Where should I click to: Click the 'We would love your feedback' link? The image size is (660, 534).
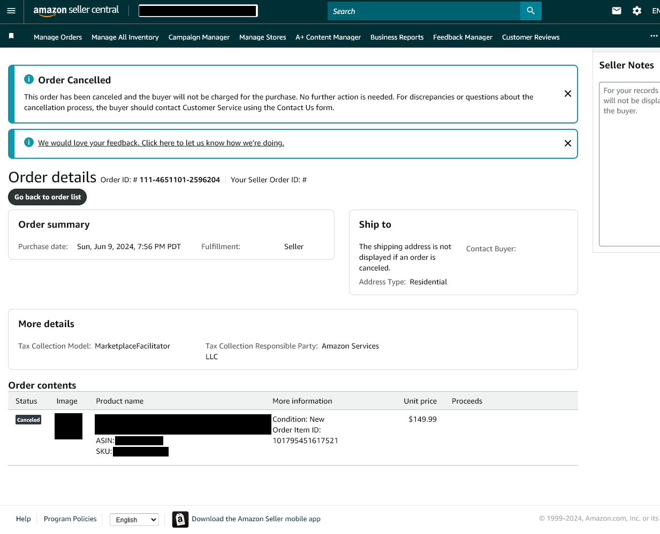coord(161,143)
